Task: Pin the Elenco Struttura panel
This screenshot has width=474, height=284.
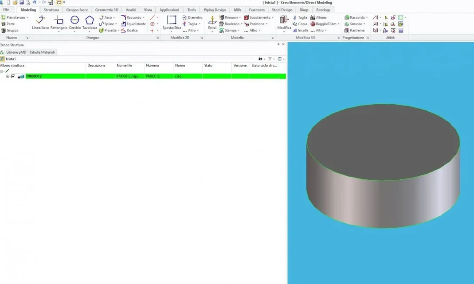Action: coord(278,44)
